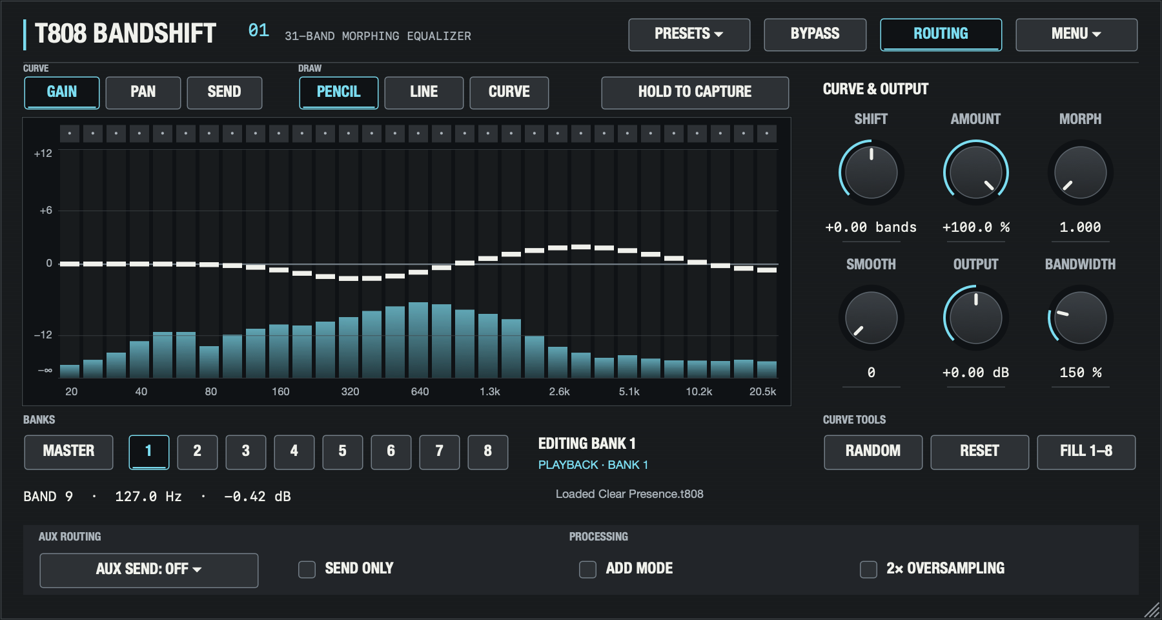Enable the ADD MODE checkbox
This screenshot has width=1162, height=620.
point(587,569)
